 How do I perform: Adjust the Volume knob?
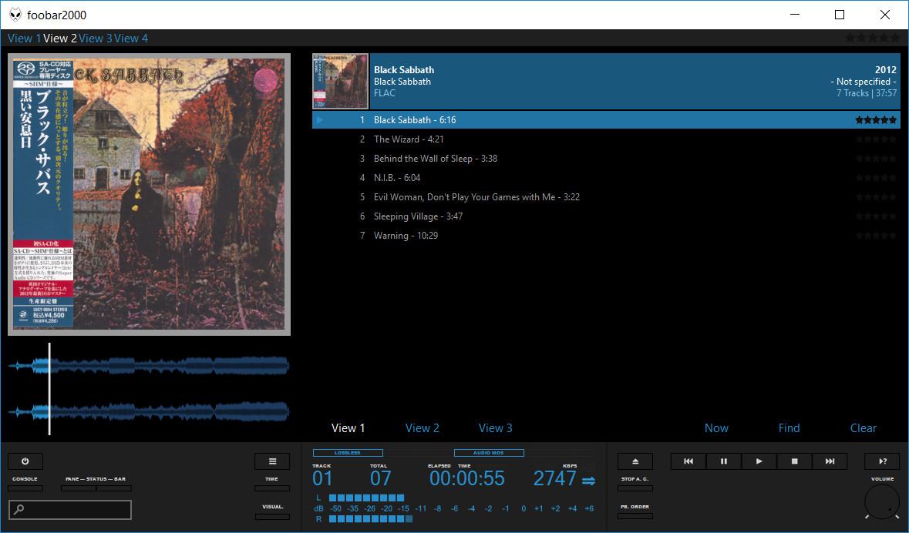tap(882, 501)
